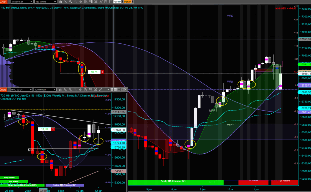Screen dimensions: 311x192
Task: Open data box icon in 180 Minute chart toolbar
Action: pos(86,2)
